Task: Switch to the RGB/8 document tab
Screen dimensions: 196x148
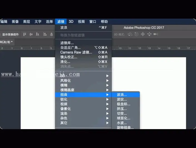Action: 7,42
